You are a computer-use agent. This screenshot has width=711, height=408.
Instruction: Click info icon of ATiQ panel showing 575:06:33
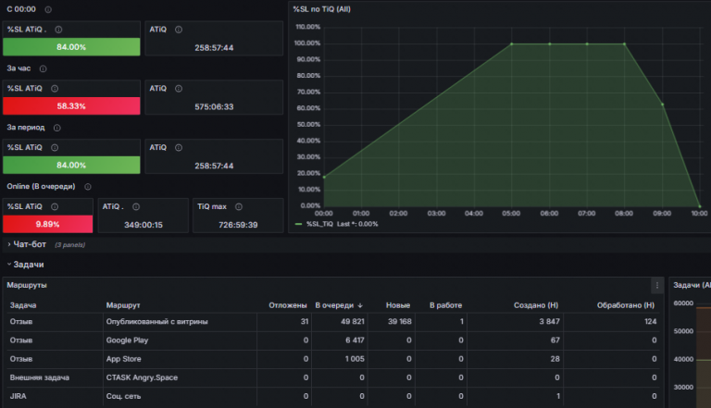click(x=179, y=89)
